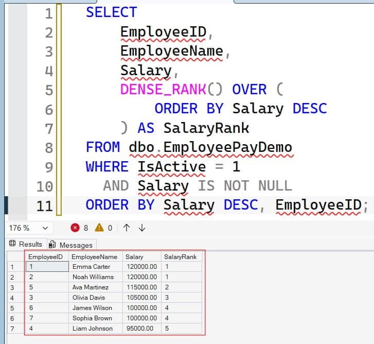The image size is (374, 344).
Task: Click Emma Carter's EmployeeID cell
Action: (47, 267)
